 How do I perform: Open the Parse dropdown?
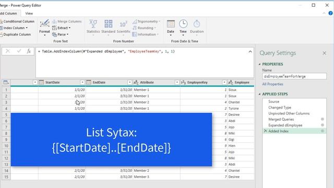point(61,34)
